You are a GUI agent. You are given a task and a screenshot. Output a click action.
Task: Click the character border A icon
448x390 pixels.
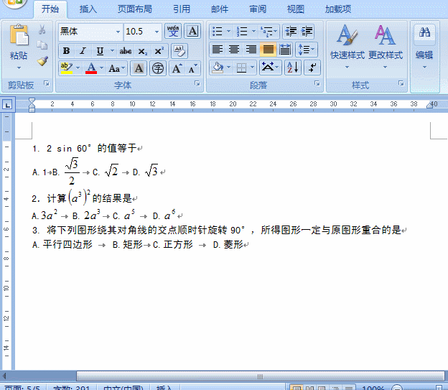point(192,31)
